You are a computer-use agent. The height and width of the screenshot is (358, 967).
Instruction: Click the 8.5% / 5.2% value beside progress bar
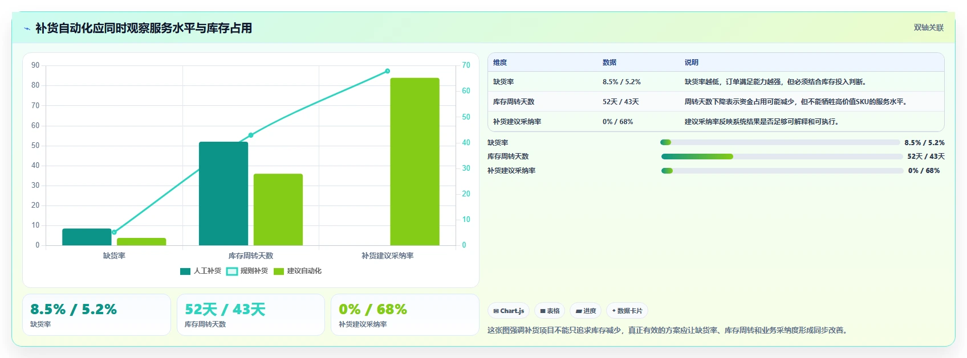pyautogui.click(x=924, y=143)
